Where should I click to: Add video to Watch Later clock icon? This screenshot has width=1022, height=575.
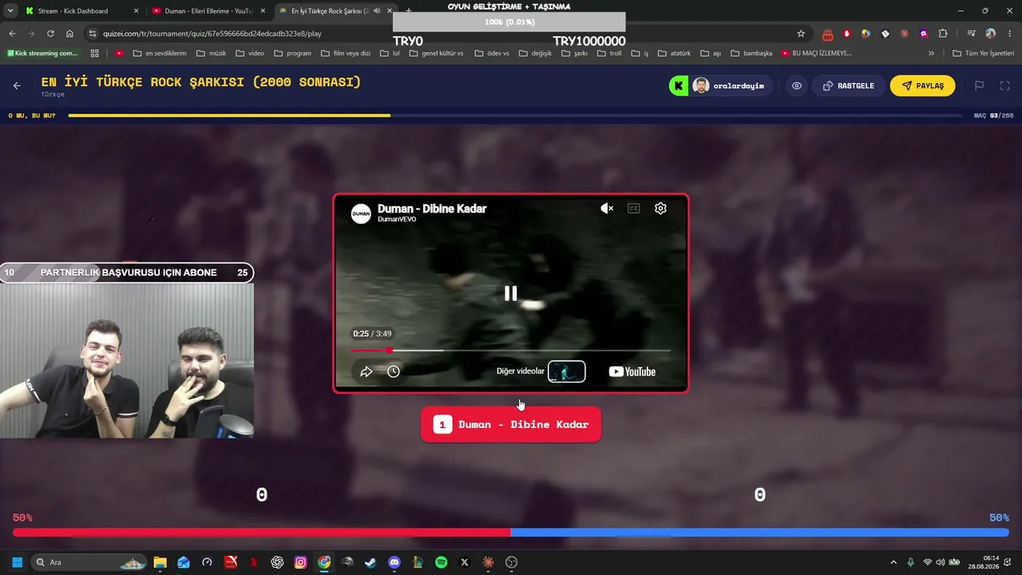point(394,371)
